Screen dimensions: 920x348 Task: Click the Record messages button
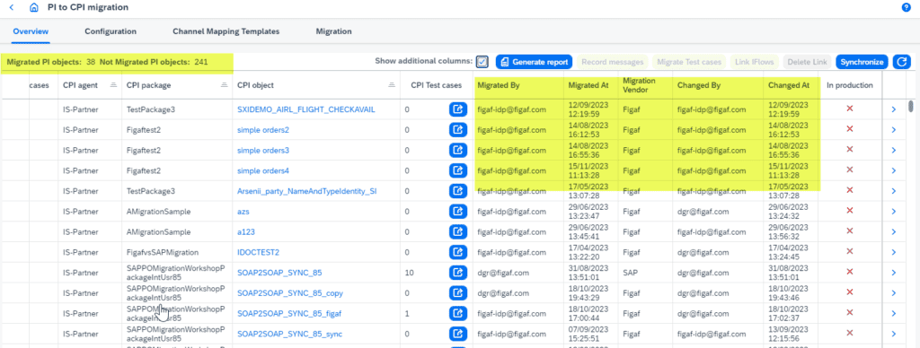pyautogui.click(x=613, y=62)
